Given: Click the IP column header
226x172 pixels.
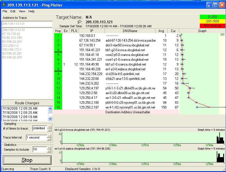Looking at the screenshot, I should coord(92,31).
